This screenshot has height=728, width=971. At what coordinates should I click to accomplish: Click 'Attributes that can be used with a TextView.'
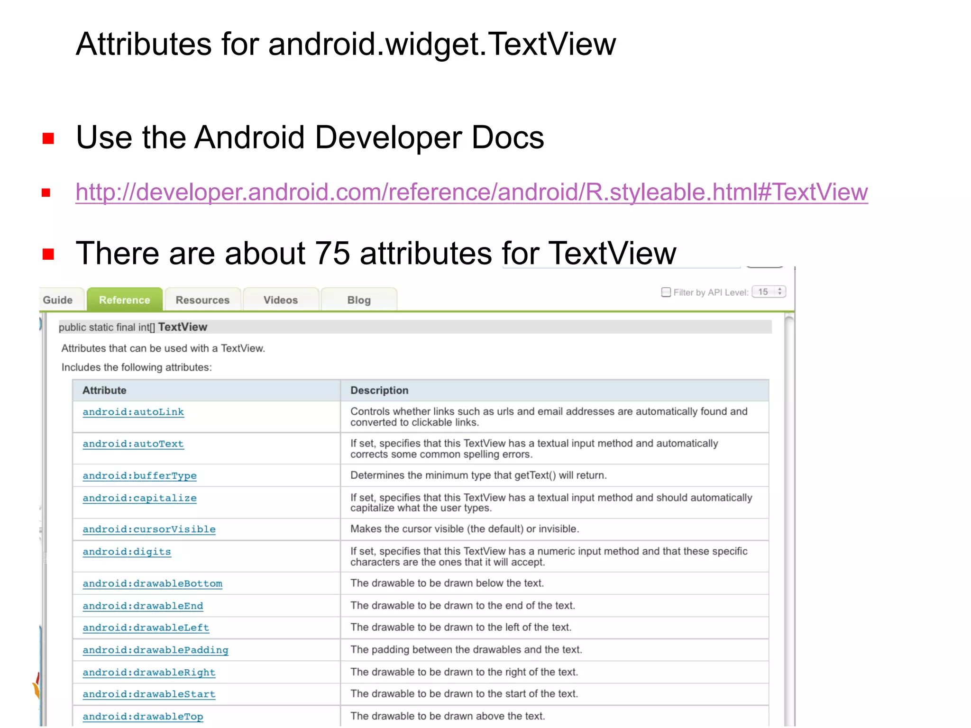click(x=163, y=348)
